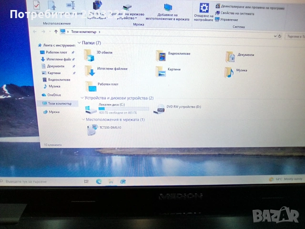305x229 pixels.
Task: Click the search box in Explorer
Action: point(295,36)
